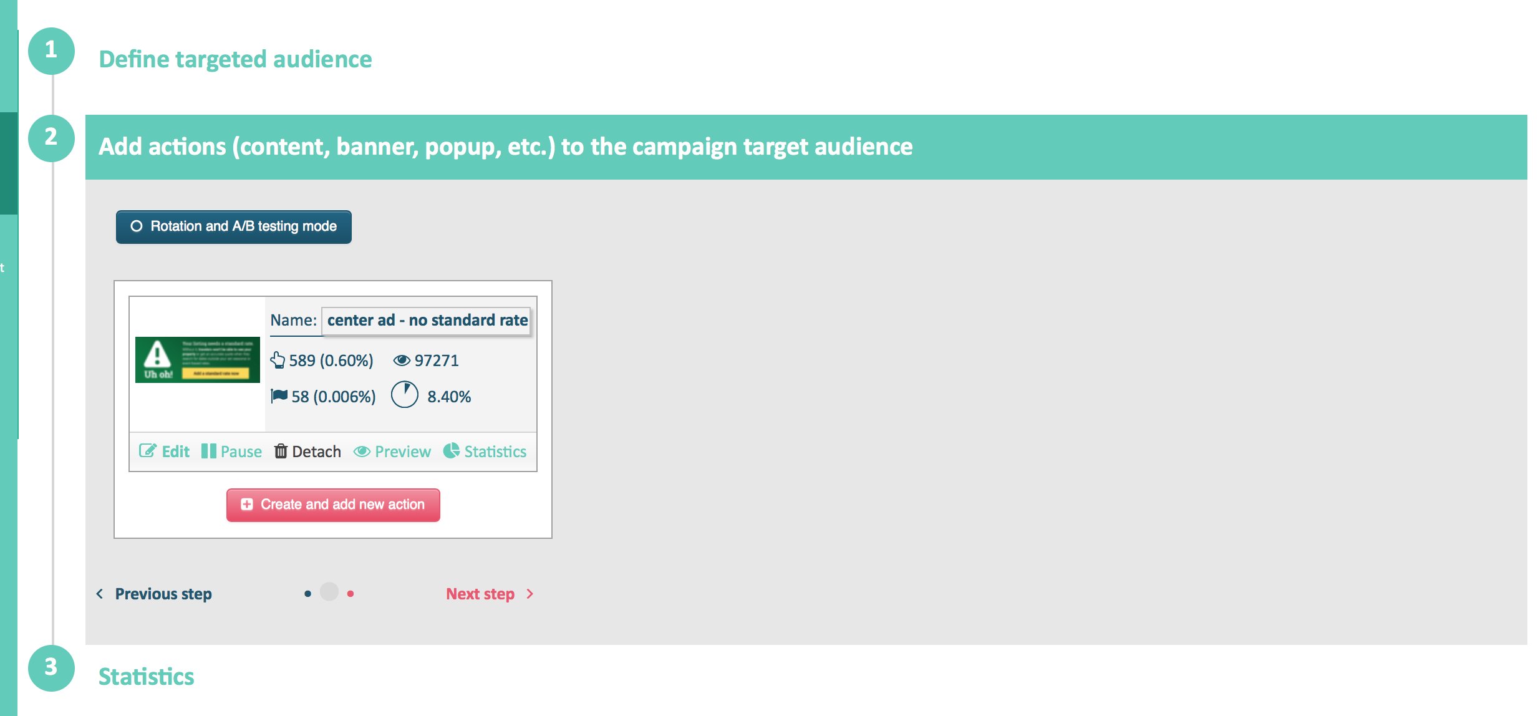This screenshot has width=1538, height=716.
Task: Click the pie clock percentage icon
Action: 404,395
